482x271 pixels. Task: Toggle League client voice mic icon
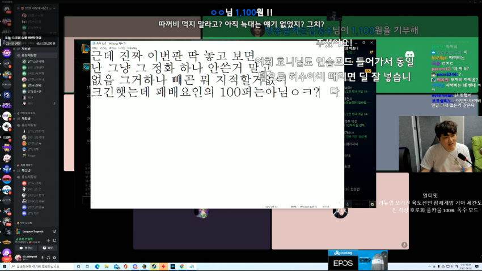coord(348,204)
